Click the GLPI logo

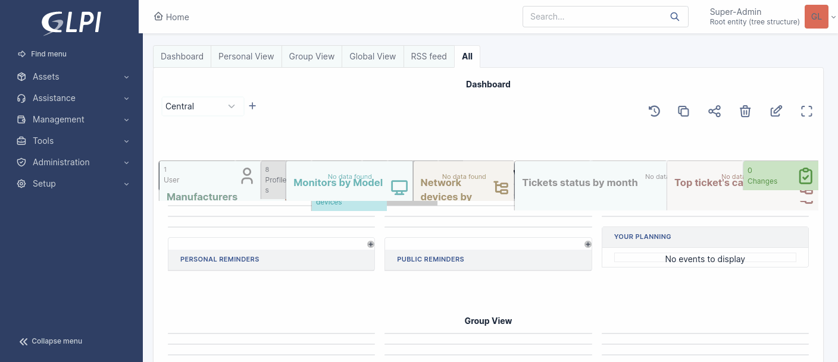click(x=71, y=23)
